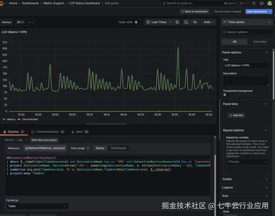275x216 pixels.
Task: Go to Home breadcrumb
Action: point(13,3)
